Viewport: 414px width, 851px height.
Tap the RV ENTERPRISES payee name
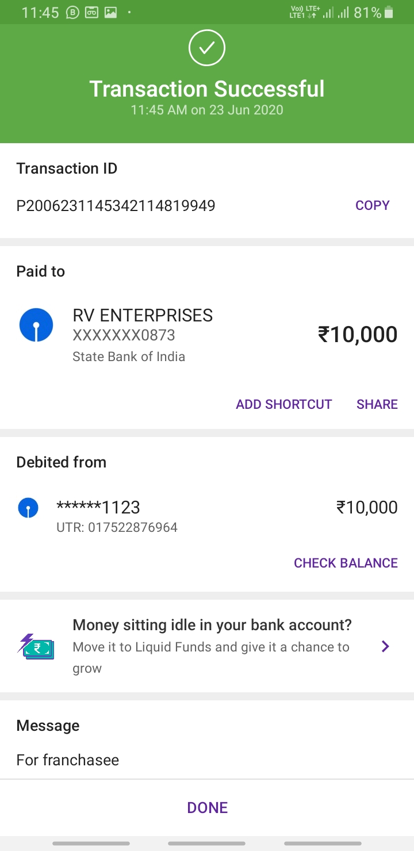(143, 315)
